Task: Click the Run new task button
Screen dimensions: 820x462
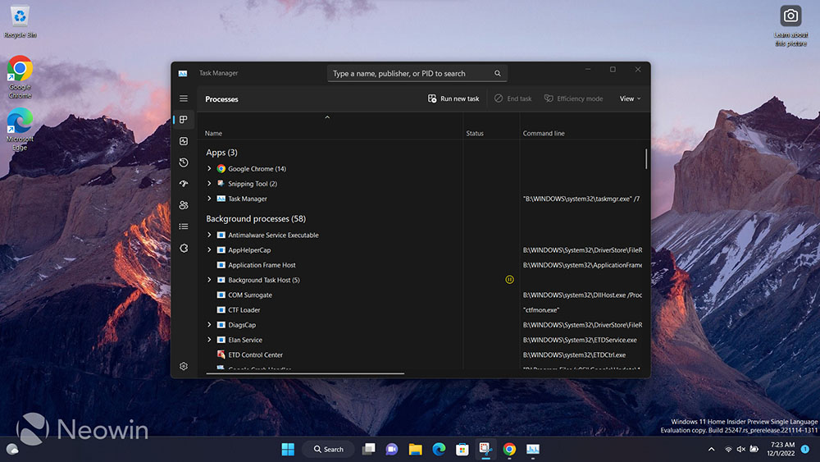Action: [453, 98]
